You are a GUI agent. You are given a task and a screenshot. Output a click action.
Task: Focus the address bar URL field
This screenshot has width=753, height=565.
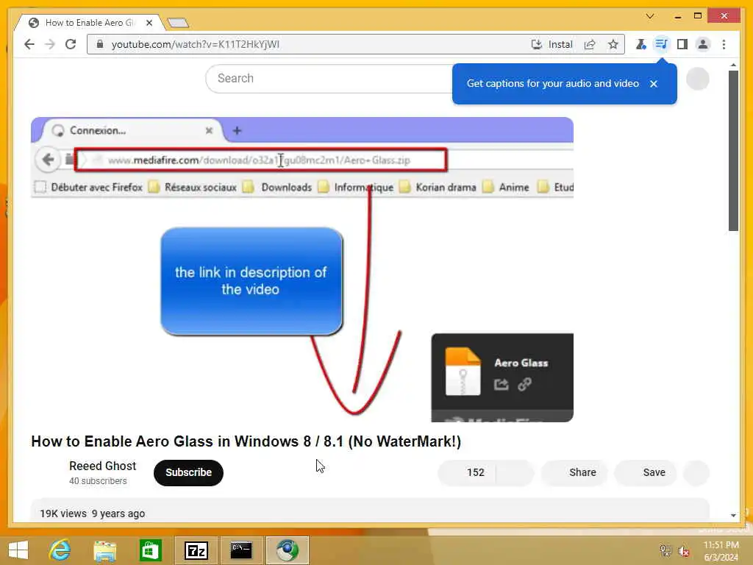click(x=307, y=44)
